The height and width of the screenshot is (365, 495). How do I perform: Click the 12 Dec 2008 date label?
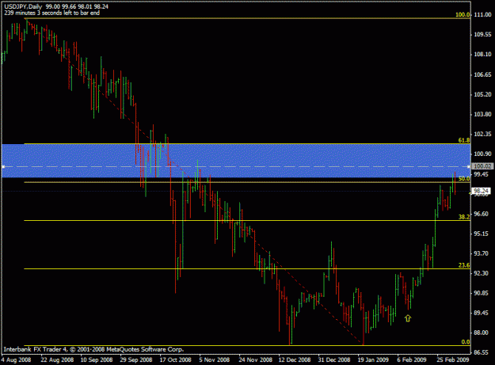pyautogui.click(x=295, y=359)
